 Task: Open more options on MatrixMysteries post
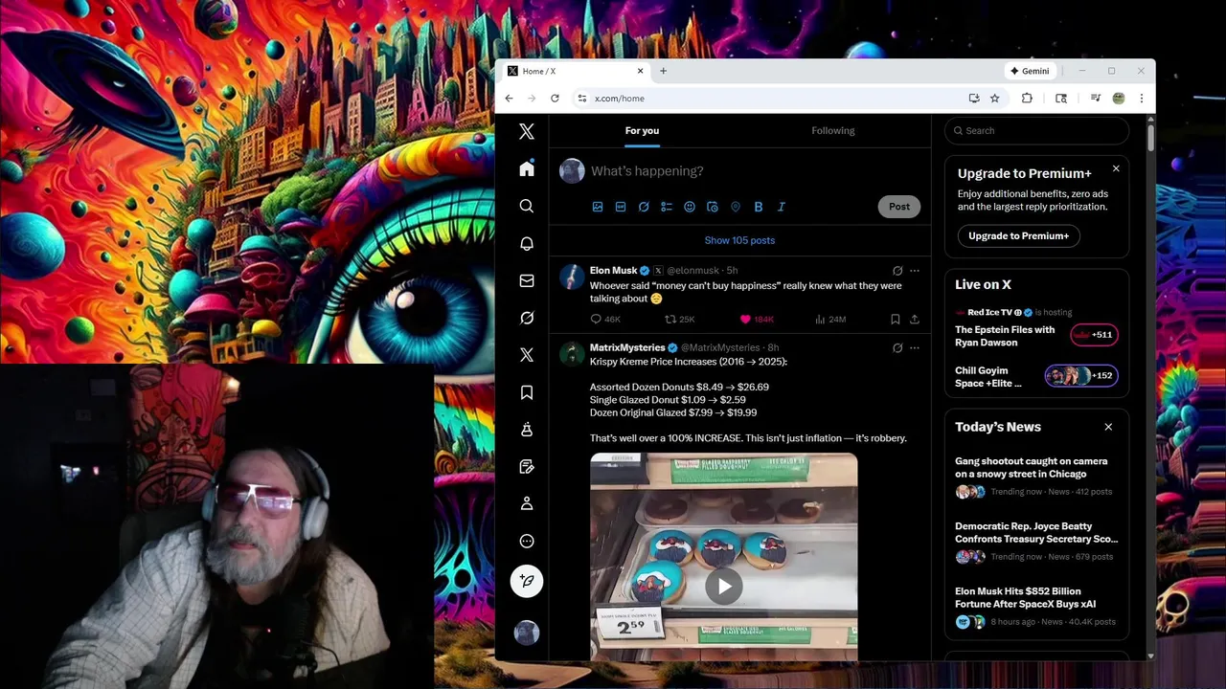(x=915, y=348)
